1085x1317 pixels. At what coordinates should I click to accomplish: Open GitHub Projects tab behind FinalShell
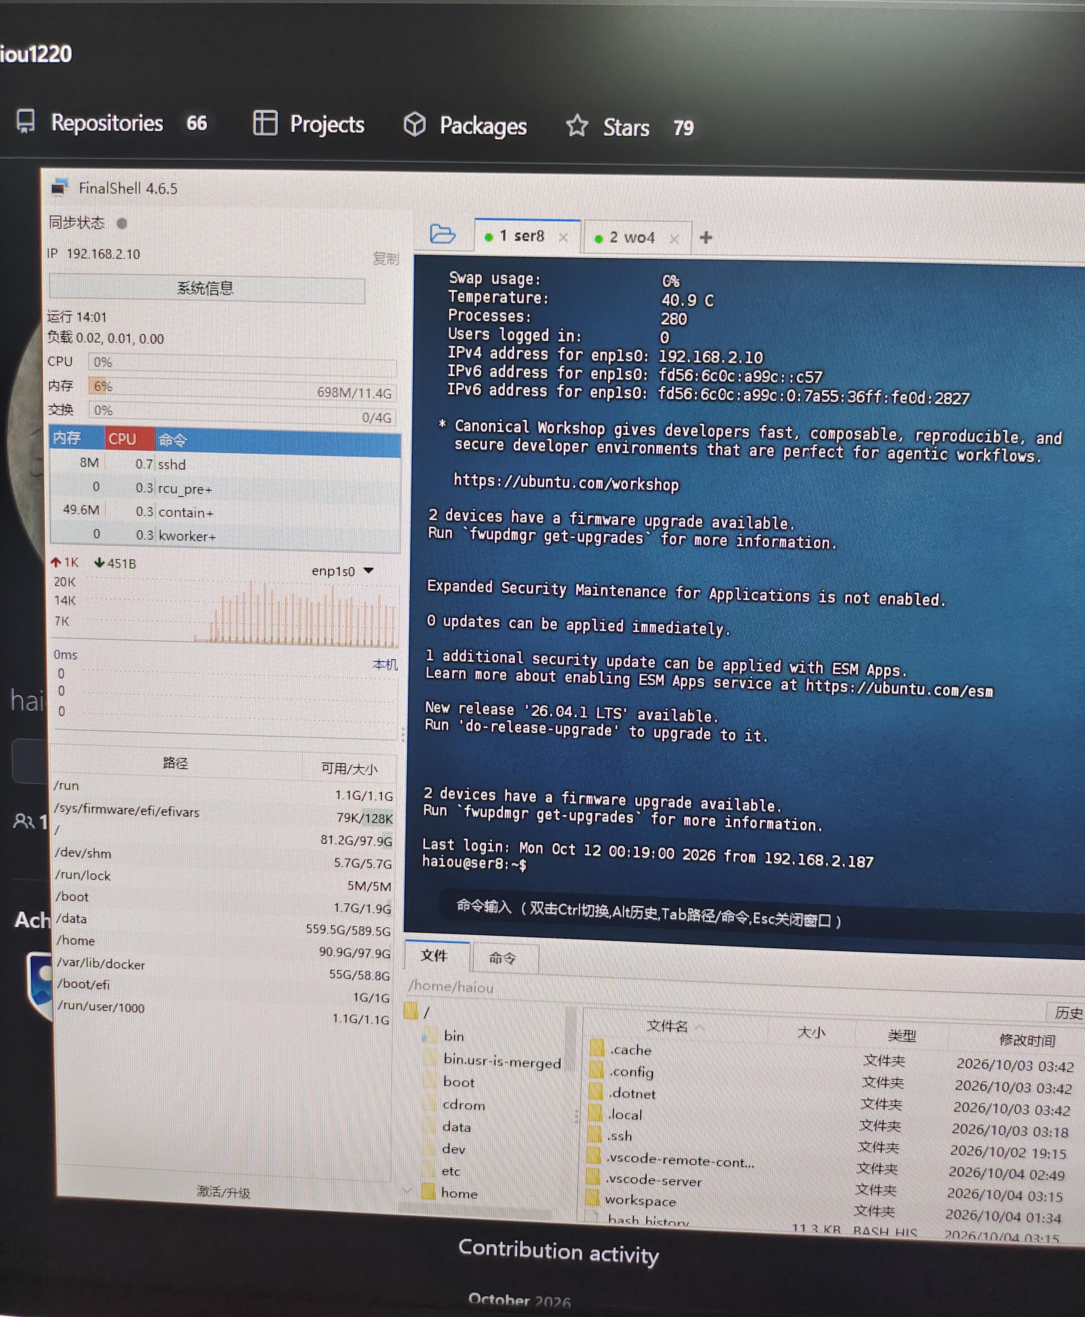click(x=309, y=124)
